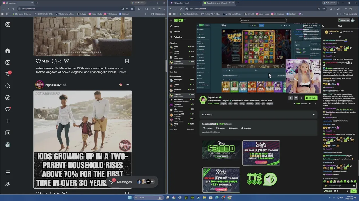Image resolution: width=359 pixels, height=201 pixels.
Task: Open the $3,000 Leaderboard banner
Action: tap(221, 150)
